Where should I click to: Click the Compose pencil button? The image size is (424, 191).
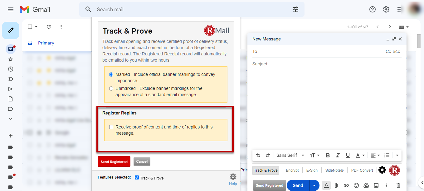click(x=11, y=30)
